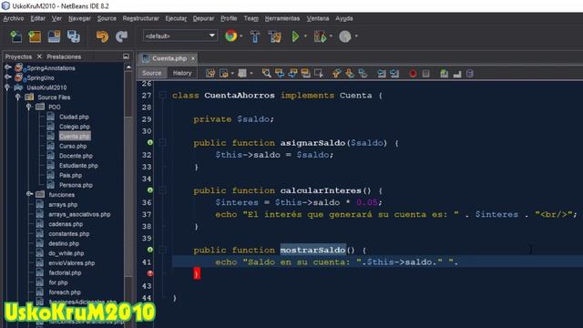This screenshot has height=328, width=583.
Task: Close the Cuenta.php editor tab
Action: tap(193, 58)
